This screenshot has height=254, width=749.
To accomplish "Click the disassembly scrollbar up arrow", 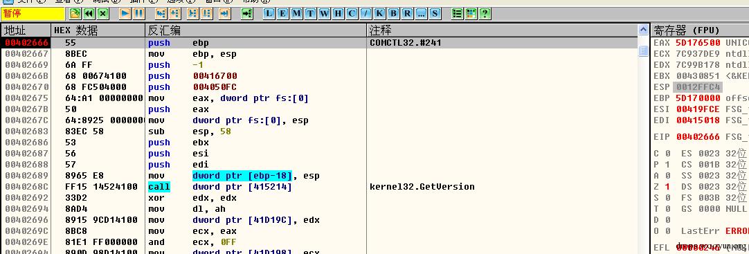I will click(x=643, y=30).
